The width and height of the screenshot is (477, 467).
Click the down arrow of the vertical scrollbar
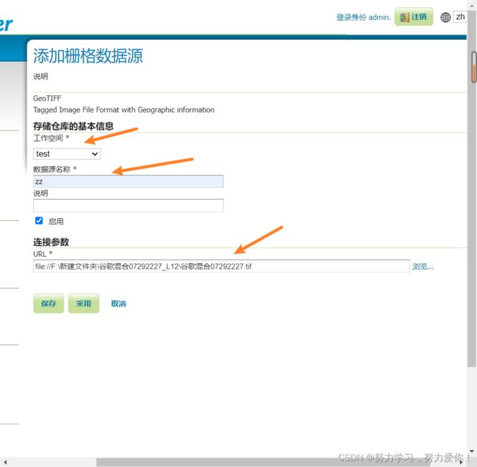472,451
